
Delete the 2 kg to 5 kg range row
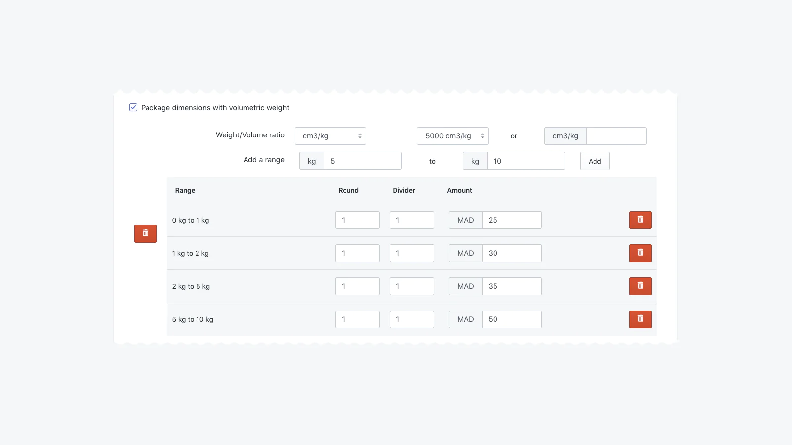pos(640,286)
